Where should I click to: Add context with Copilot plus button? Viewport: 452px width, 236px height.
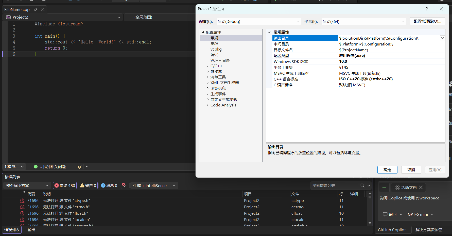(384, 187)
